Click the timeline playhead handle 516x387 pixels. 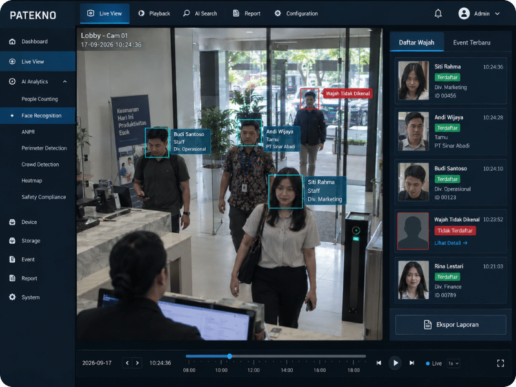(230, 356)
